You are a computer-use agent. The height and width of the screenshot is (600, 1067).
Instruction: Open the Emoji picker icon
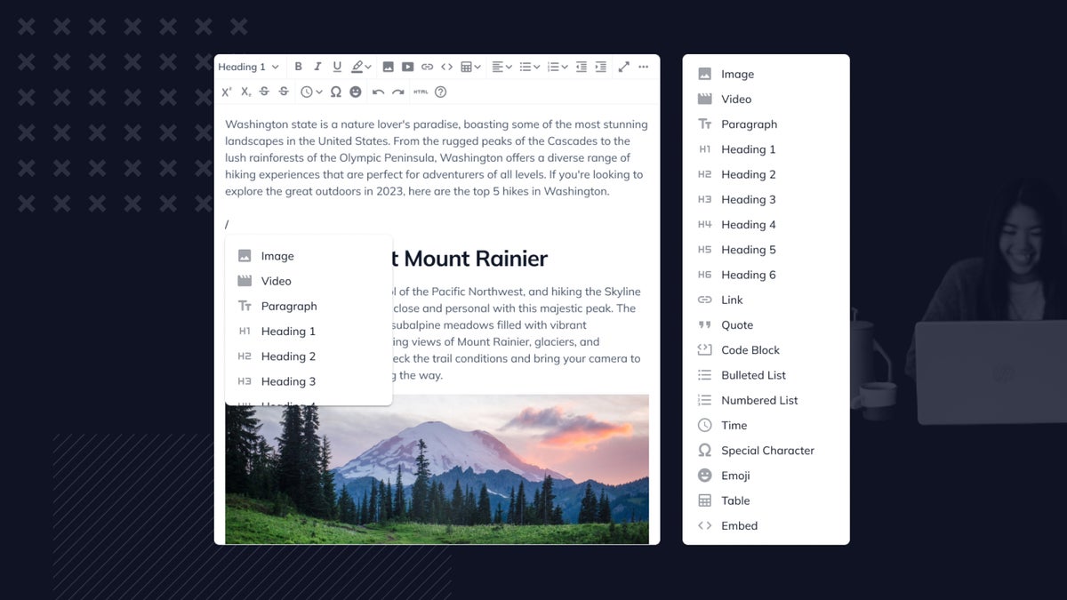pyautogui.click(x=355, y=91)
